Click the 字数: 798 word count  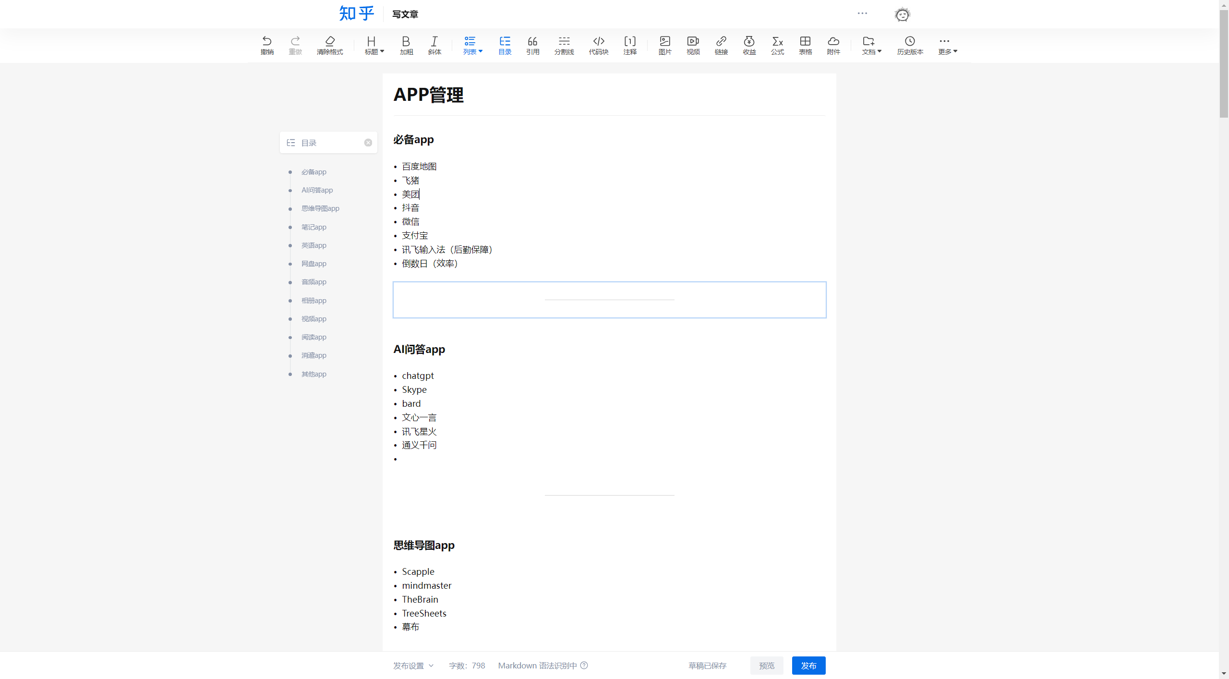[x=467, y=666]
